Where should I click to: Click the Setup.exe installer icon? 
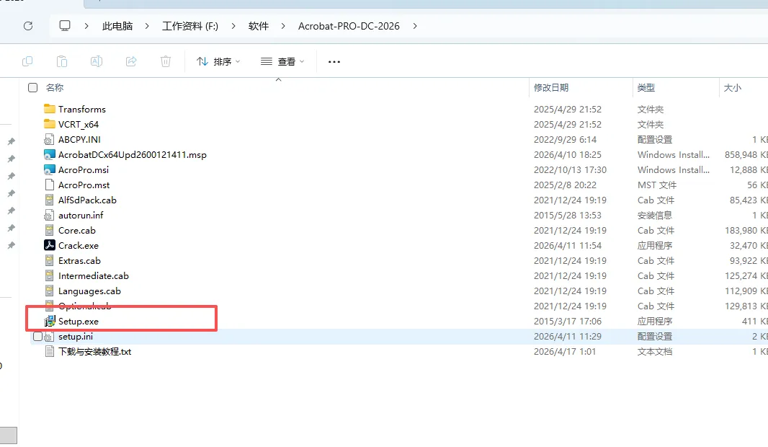click(x=50, y=321)
